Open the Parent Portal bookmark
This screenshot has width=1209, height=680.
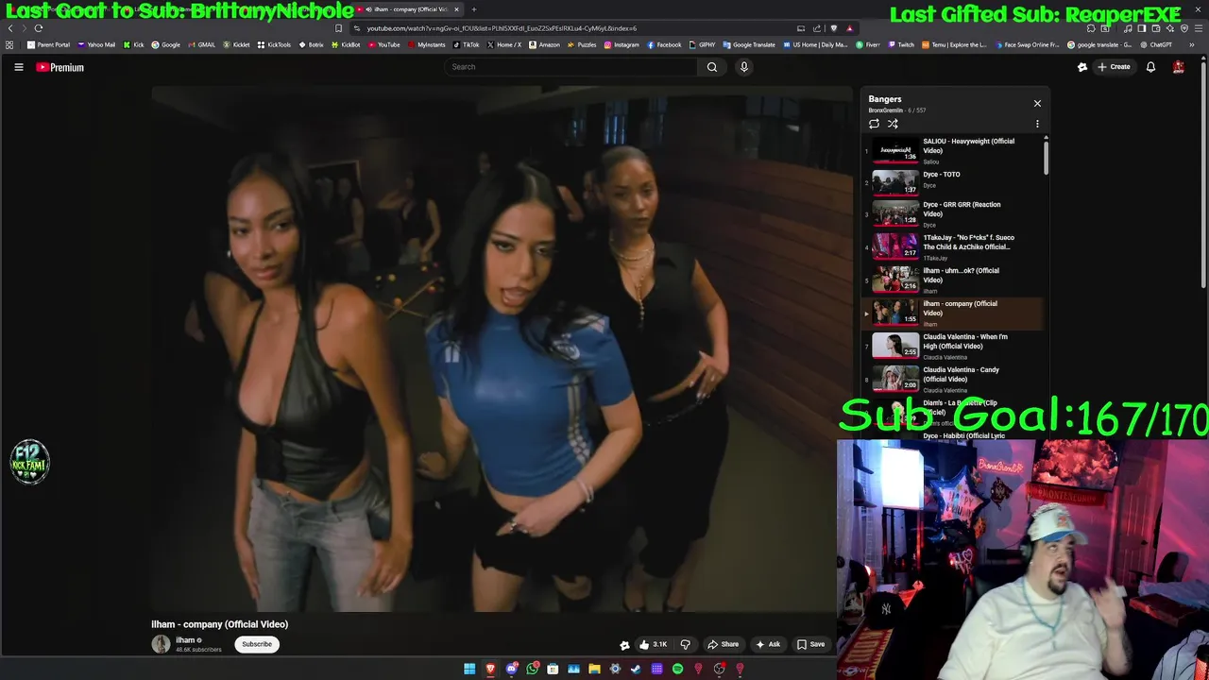tap(49, 44)
